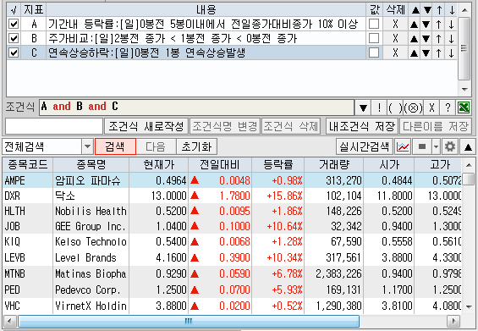Tick the 값 checkbox in row A
This screenshot has height=331, width=478.
374,24
